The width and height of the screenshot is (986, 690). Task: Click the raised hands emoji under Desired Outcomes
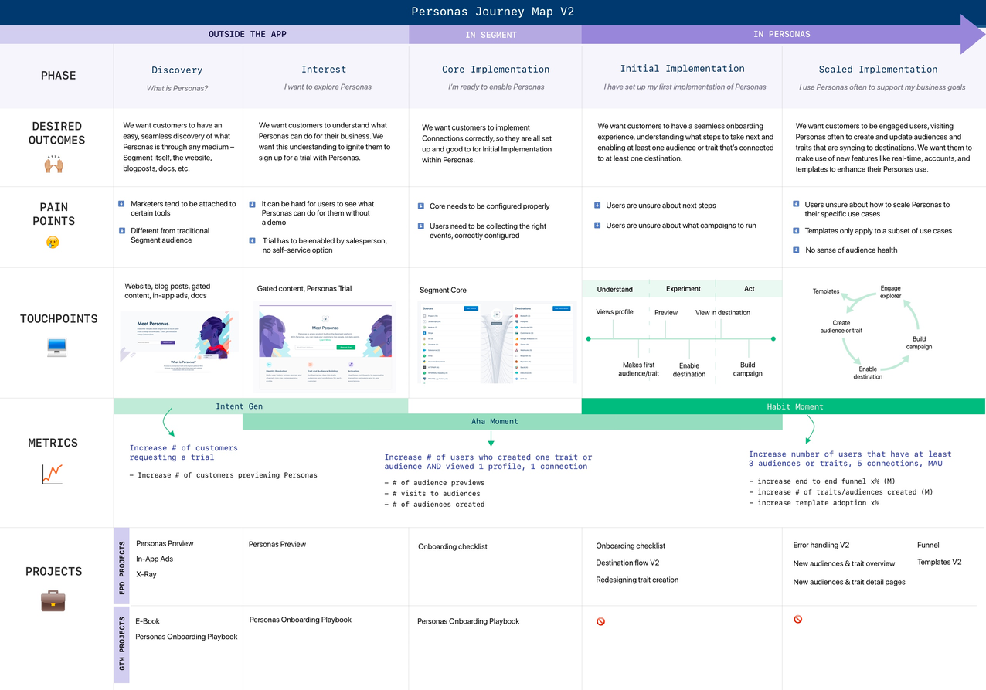pos(53,165)
